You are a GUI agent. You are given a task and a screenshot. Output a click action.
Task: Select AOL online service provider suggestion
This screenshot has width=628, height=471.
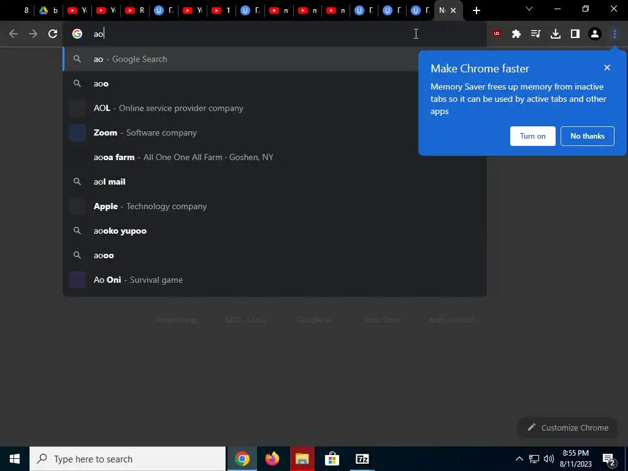[x=240, y=108]
